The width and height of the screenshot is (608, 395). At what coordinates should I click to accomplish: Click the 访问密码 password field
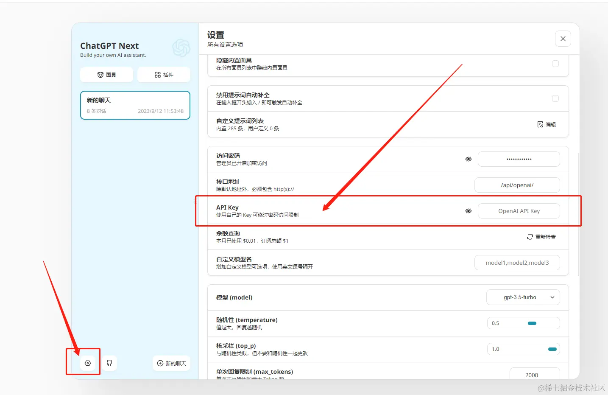click(519, 159)
